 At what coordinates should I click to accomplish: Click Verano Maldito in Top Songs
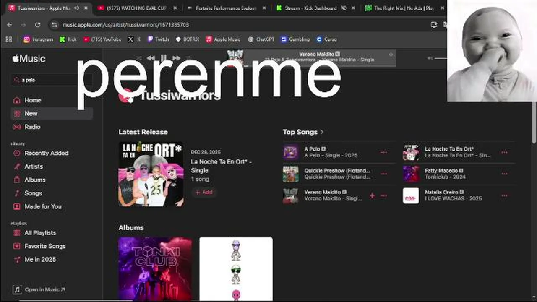coord(323,192)
